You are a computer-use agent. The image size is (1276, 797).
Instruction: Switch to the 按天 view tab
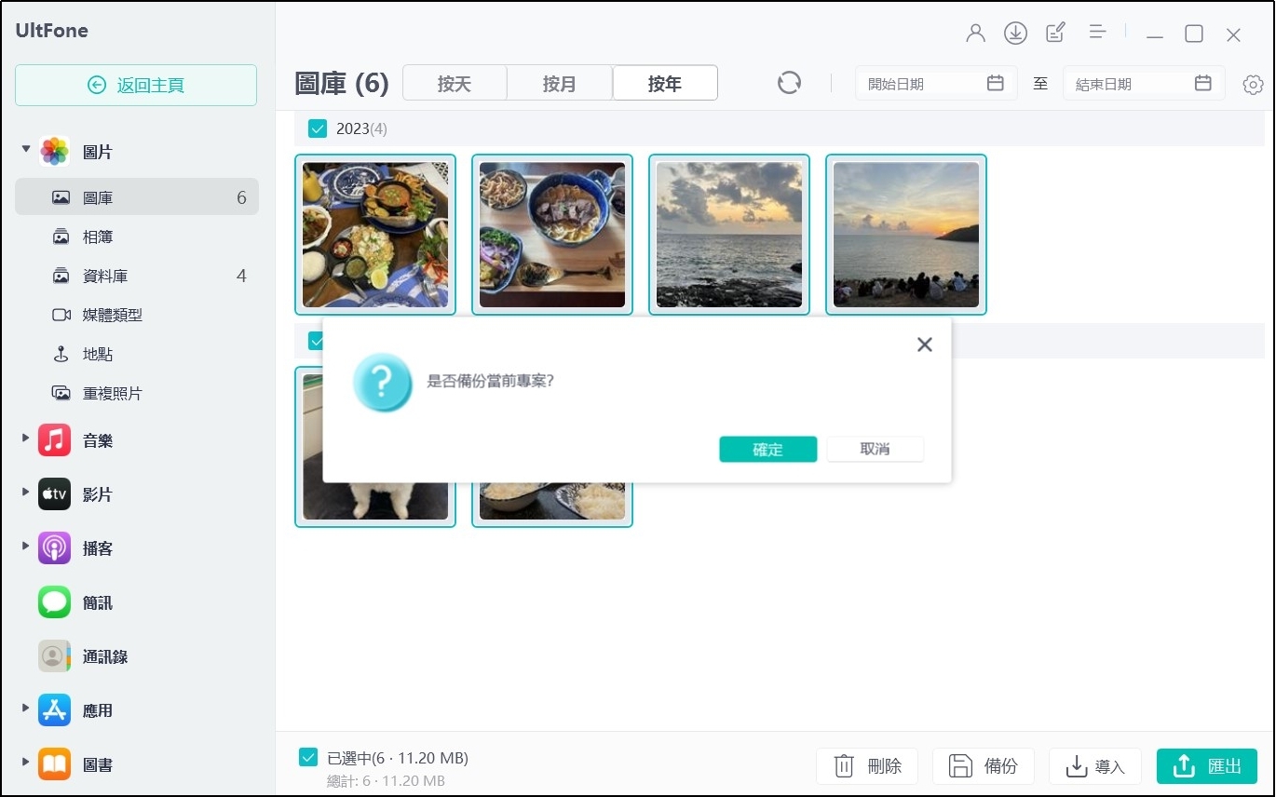[x=455, y=82]
